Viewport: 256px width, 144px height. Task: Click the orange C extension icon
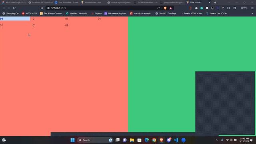click(x=190, y=8)
